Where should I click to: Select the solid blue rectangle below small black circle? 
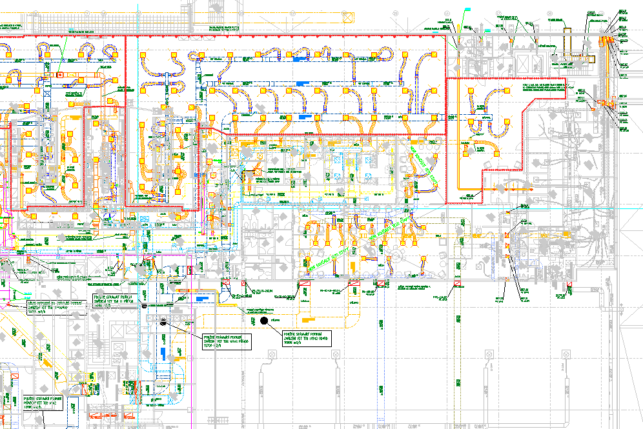coord(164,352)
